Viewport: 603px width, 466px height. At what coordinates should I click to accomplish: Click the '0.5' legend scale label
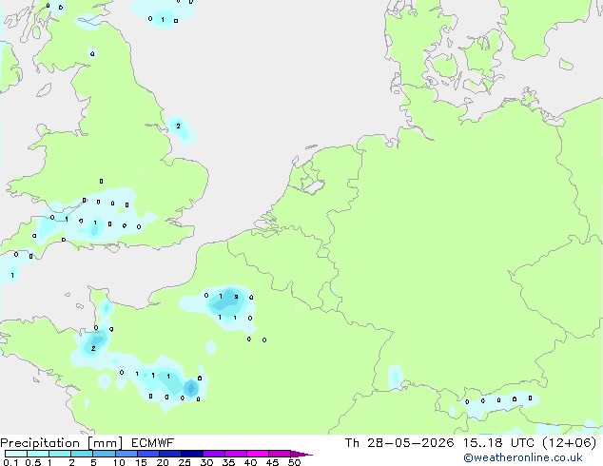pos(32,462)
